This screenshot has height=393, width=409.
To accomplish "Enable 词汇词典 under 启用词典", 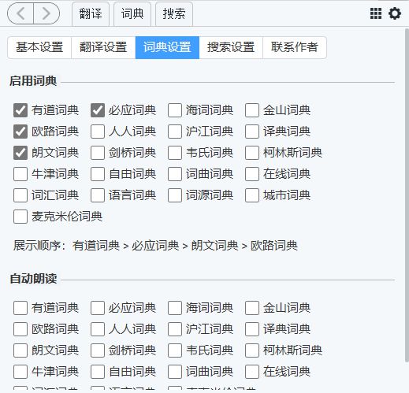I will click(20, 195).
